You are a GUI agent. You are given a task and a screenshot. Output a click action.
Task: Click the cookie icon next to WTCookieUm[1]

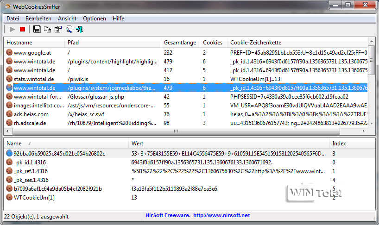tap(9, 197)
